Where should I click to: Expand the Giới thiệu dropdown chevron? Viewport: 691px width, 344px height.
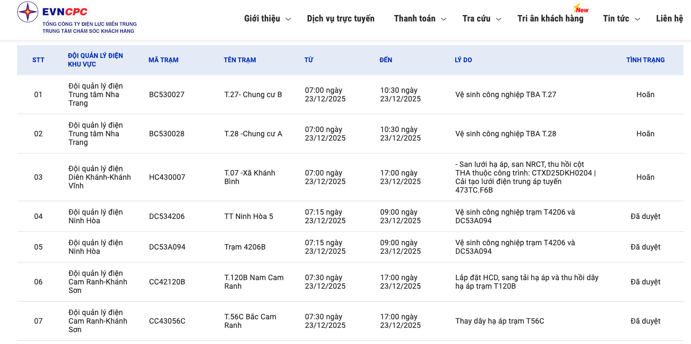288,19
